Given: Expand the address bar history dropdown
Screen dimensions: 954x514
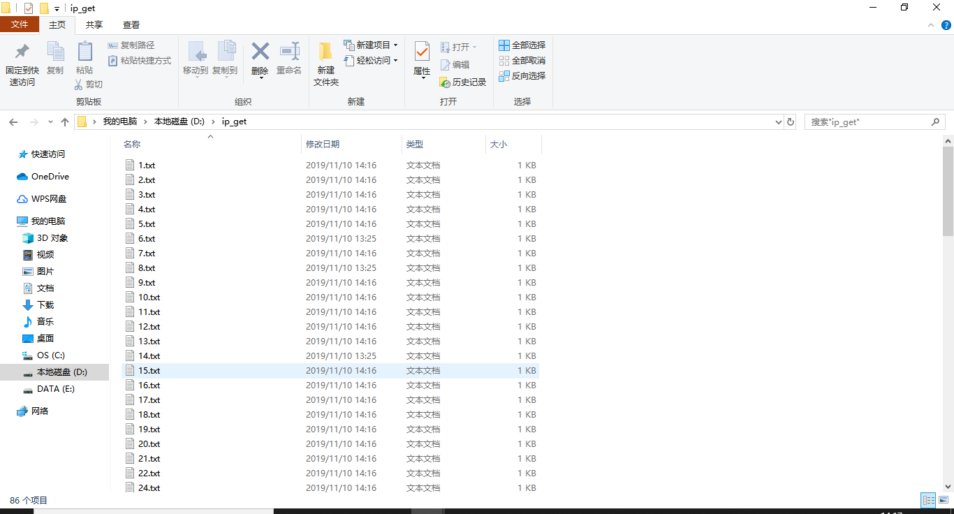Looking at the screenshot, I should pyautogui.click(x=779, y=122).
